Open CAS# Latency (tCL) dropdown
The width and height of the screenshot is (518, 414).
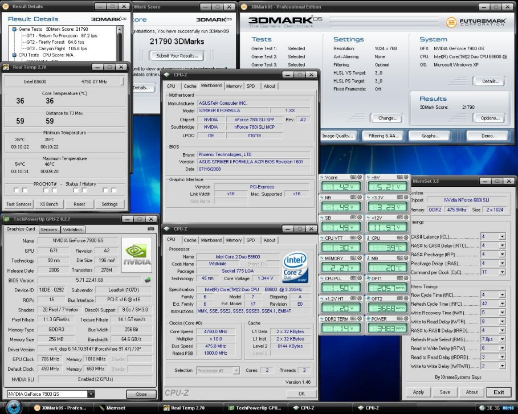point(502,237)
